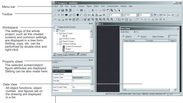The width and height of the screenshot is (183, 103).
Task: Select the filled black Circle tool
Action: pos(78,15)
